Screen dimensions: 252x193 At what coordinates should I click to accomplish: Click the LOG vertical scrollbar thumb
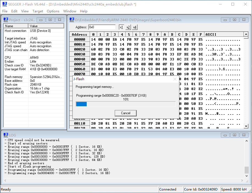point(247,170)
